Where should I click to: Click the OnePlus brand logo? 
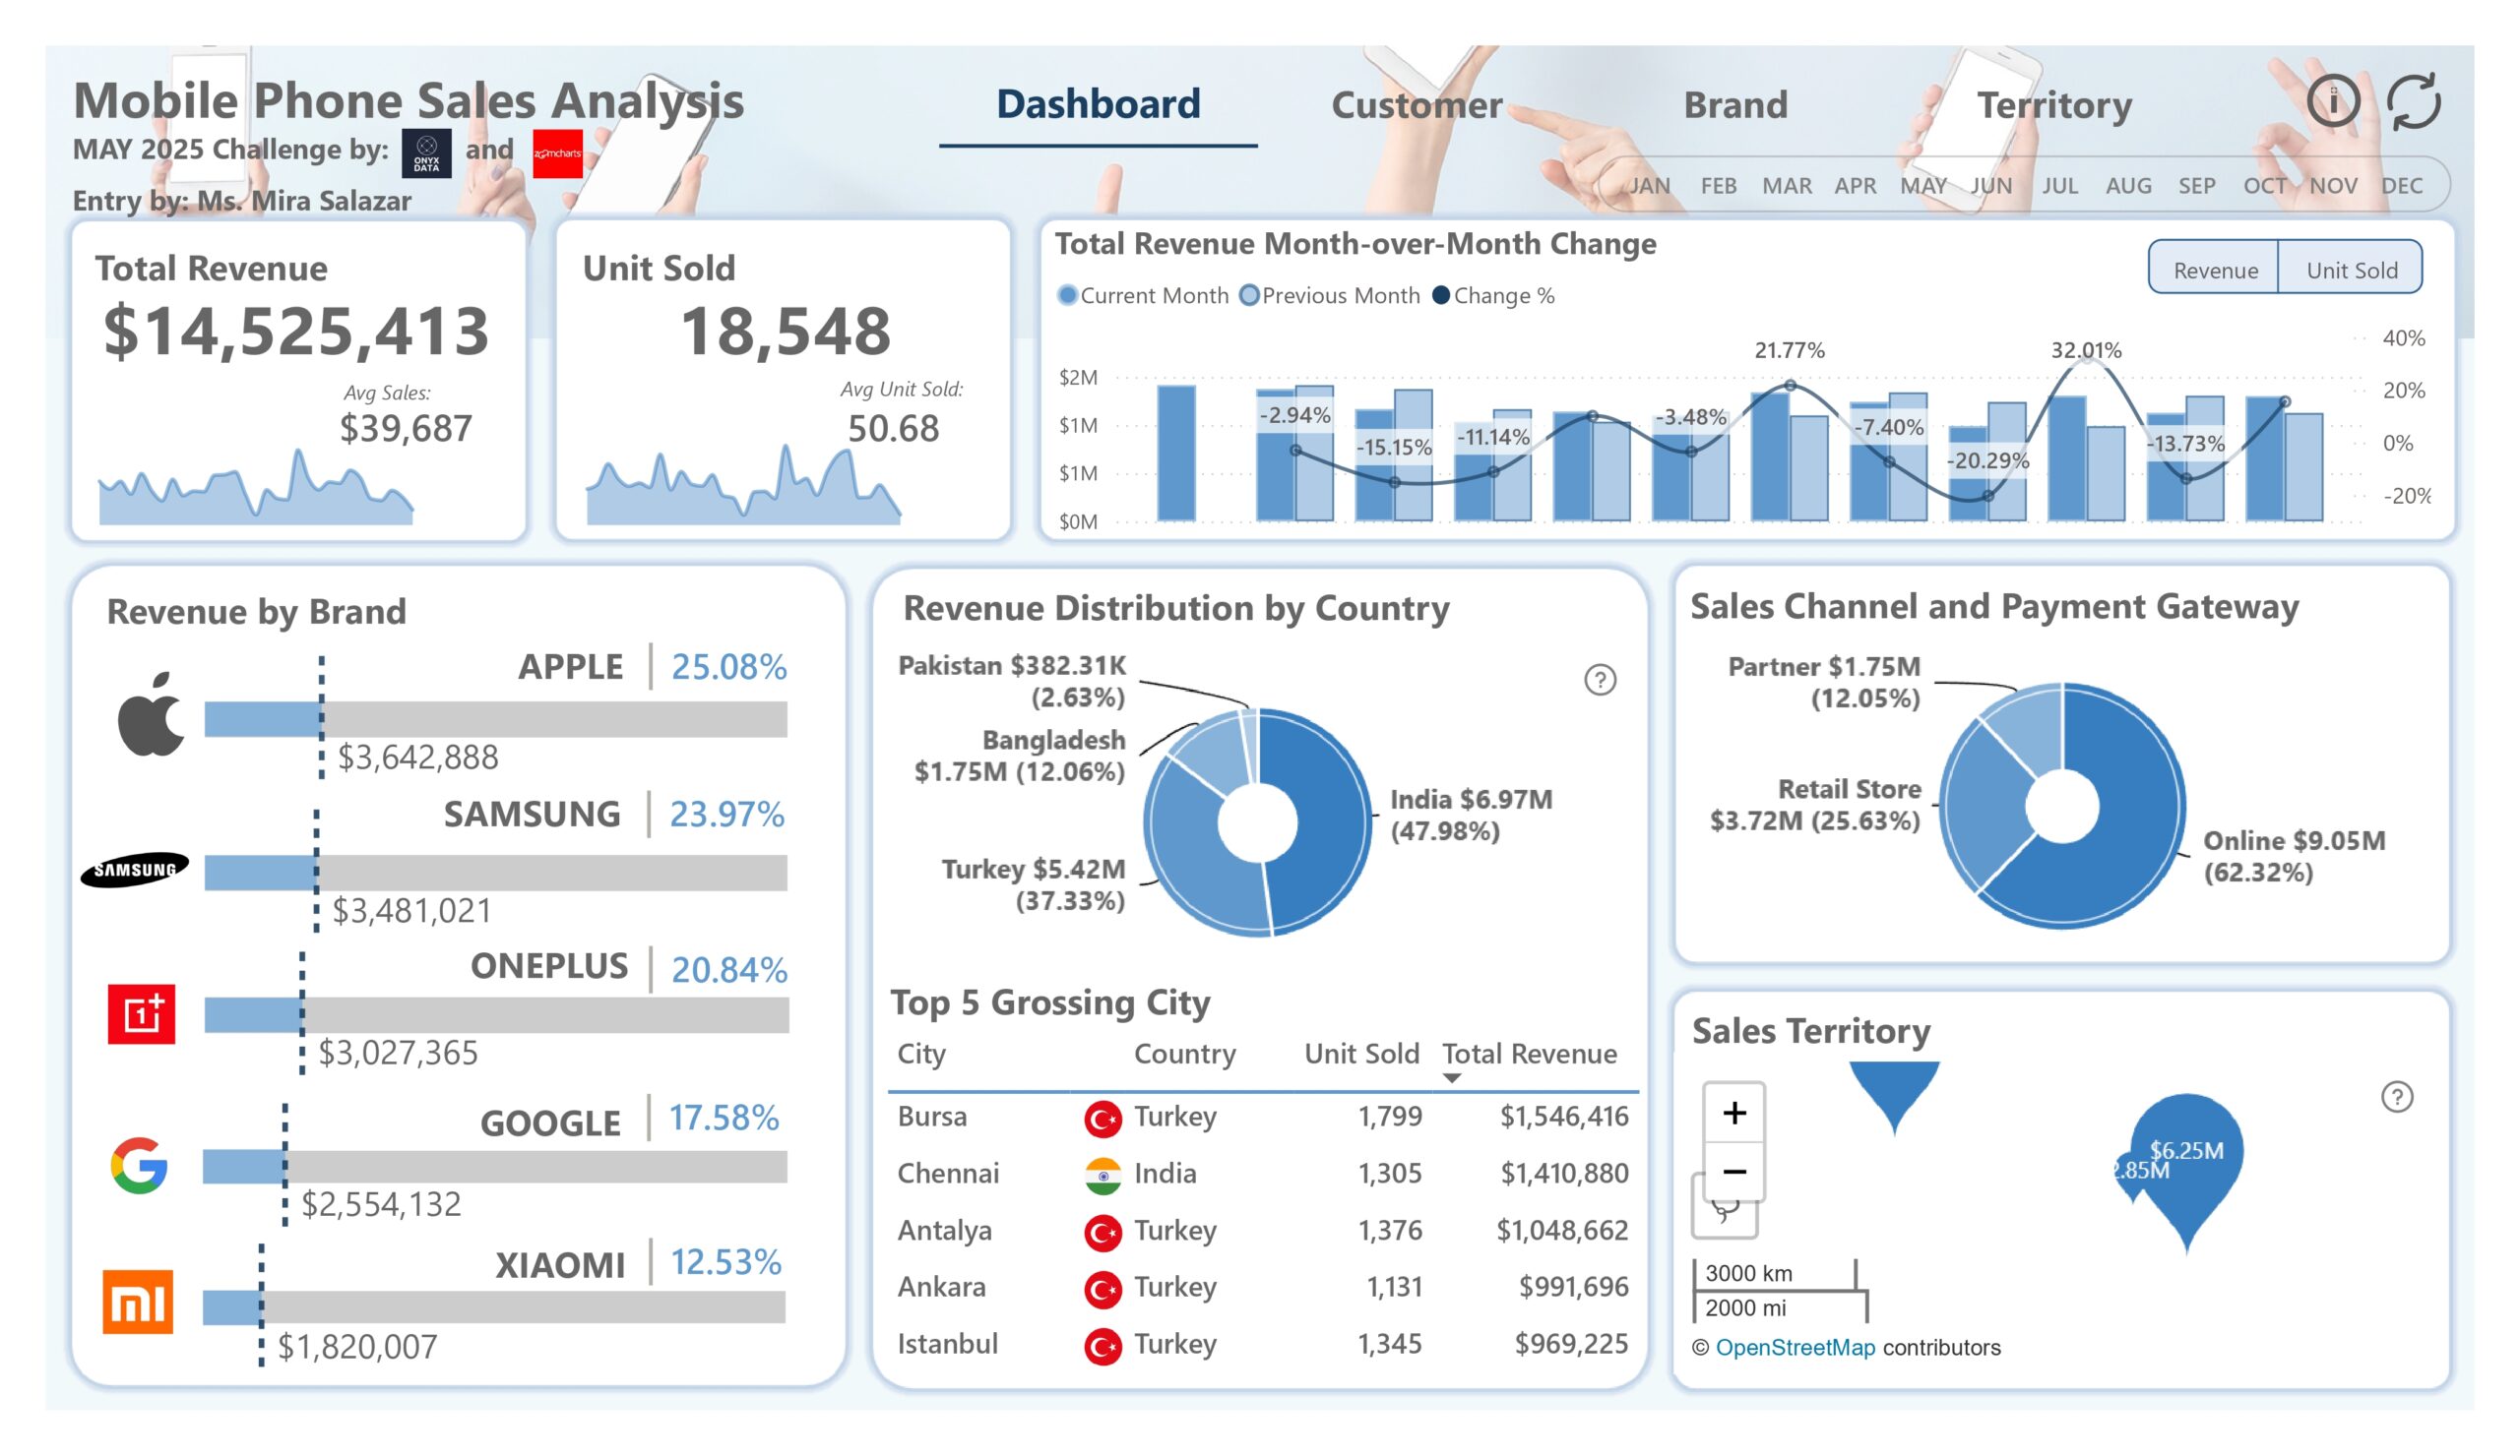[141, 1013]
